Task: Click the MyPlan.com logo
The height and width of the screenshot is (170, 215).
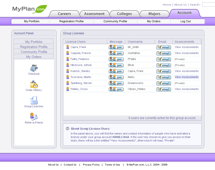Action: coord(29,9)
